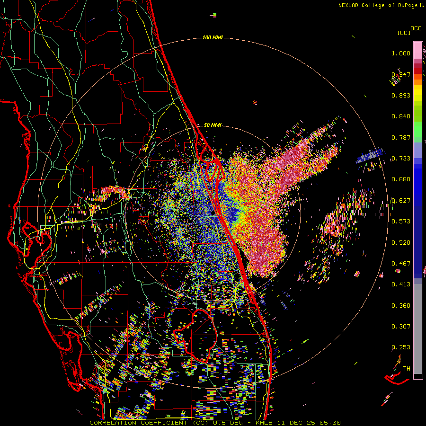Click the 100 NMI range ring label
Viewport: 426px width, 426px height.
pyautogui.click(x=213, y=37)
